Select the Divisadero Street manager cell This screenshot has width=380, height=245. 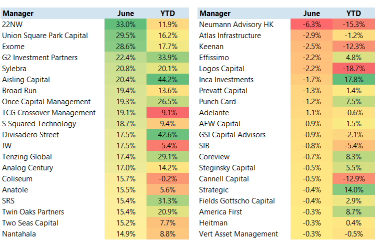tap(30, 135)
